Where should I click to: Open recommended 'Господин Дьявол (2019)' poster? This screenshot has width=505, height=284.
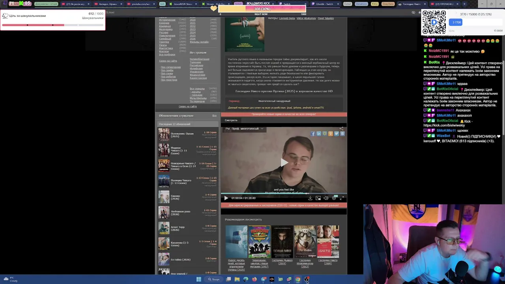click(x=282, y=241)
